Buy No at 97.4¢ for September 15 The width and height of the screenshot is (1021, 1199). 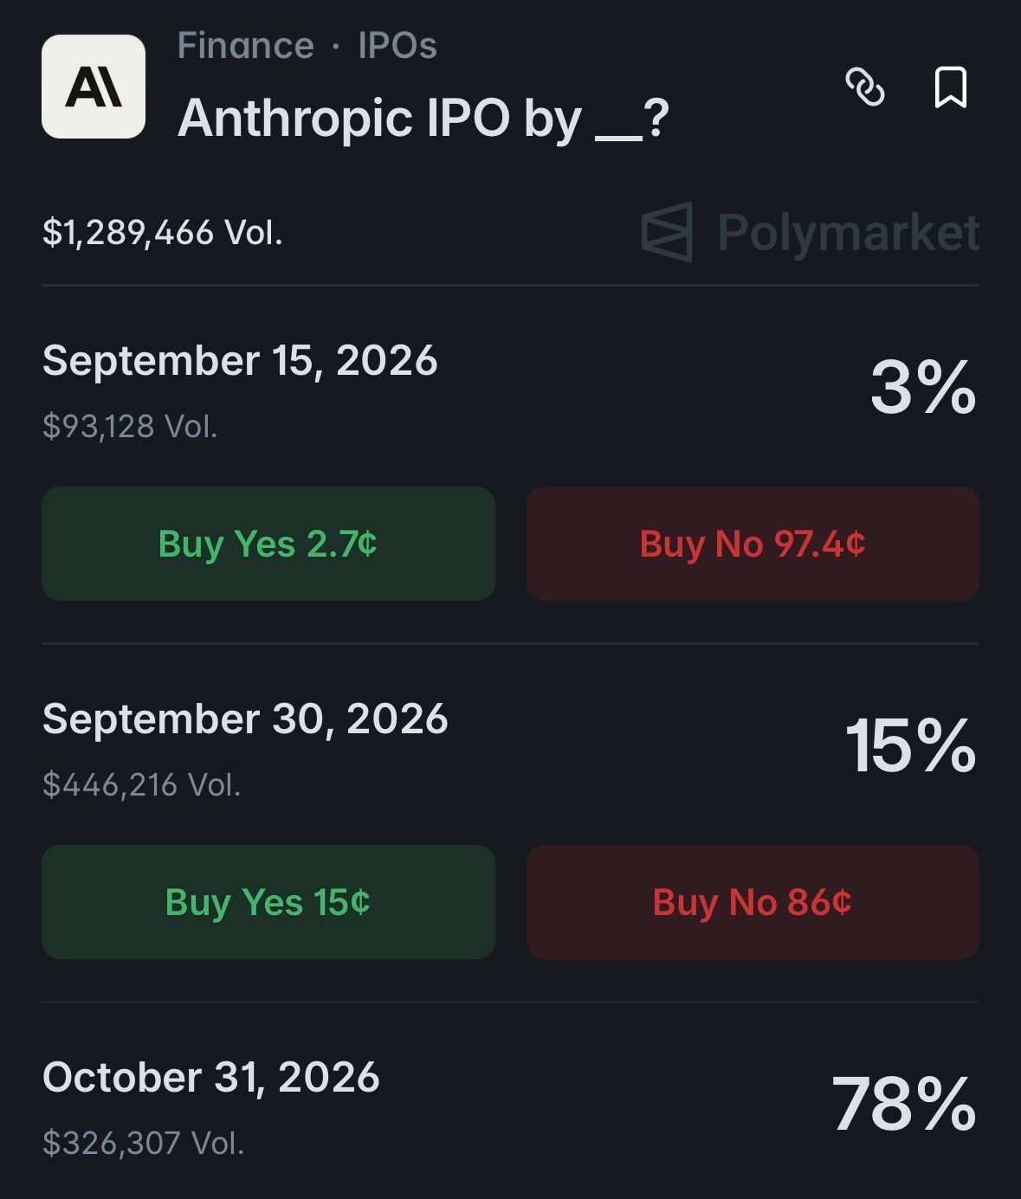point(753,544)
